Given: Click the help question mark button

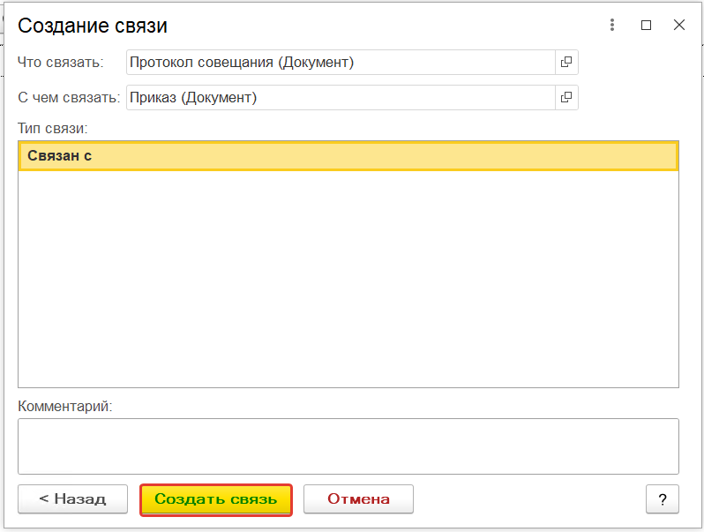Looking at the screenshot, I should tap(662, 498).
